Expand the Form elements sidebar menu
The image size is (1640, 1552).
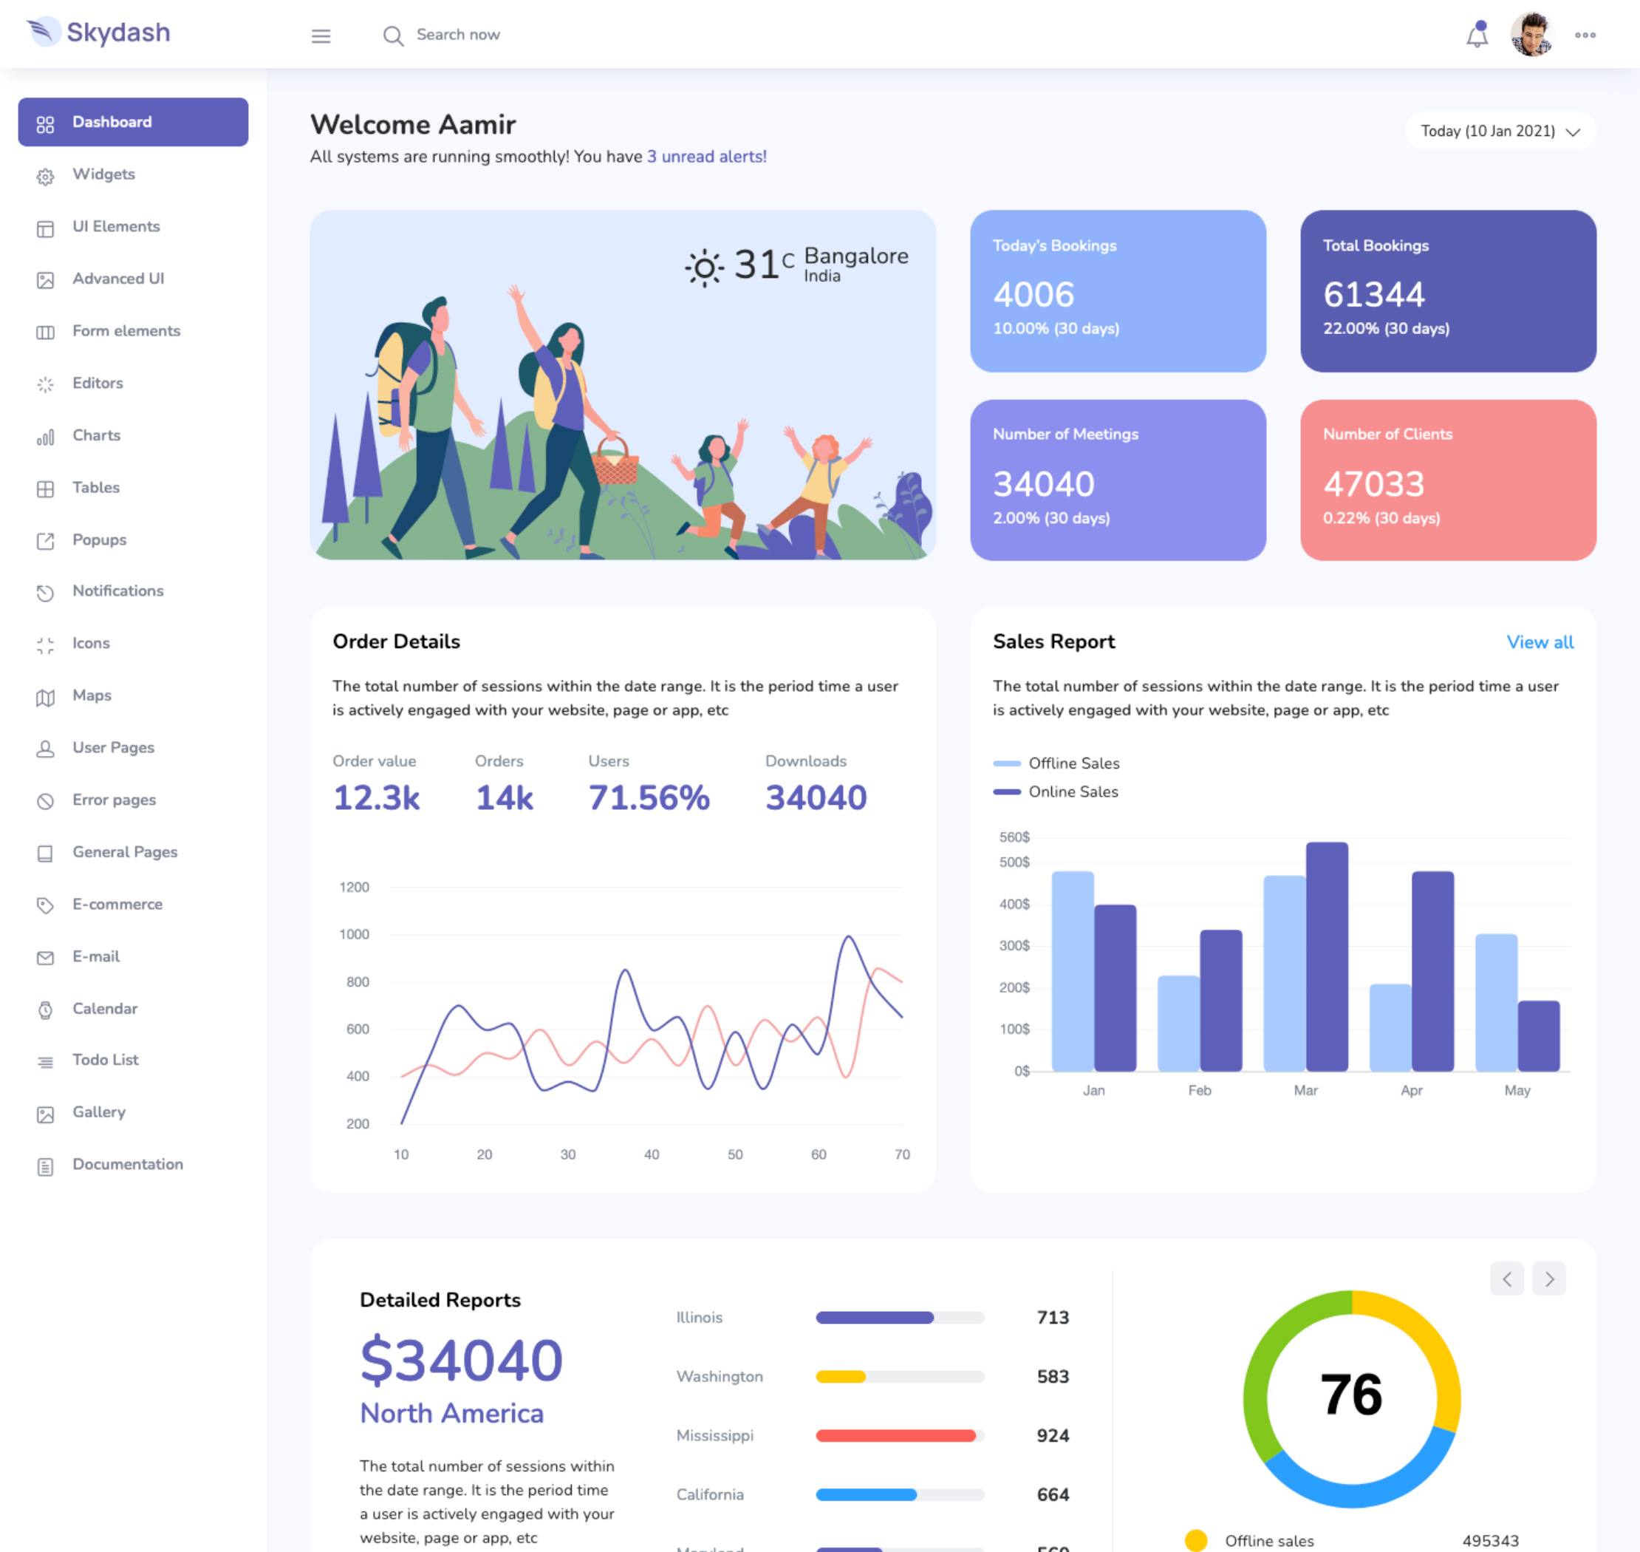click(126, 331)
